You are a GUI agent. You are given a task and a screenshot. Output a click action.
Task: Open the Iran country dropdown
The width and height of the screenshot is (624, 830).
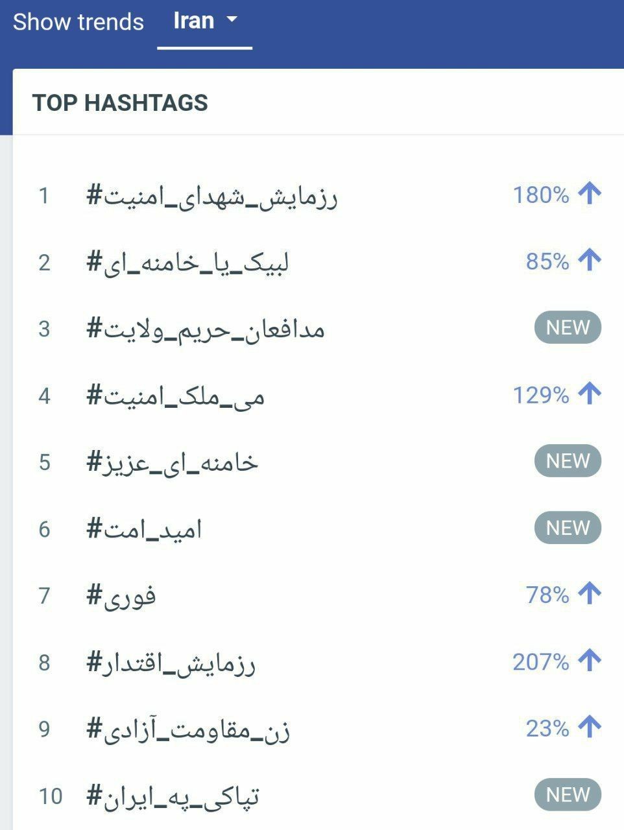pos(204,21)
